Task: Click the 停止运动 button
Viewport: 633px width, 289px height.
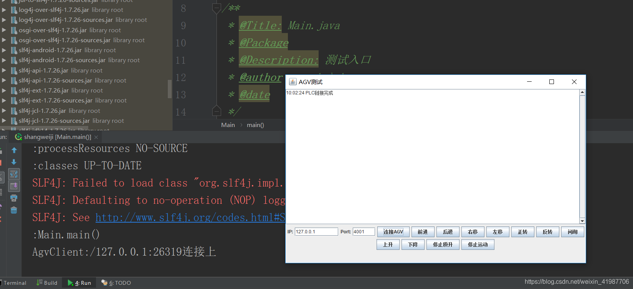Action: click(x=478, y=244)
